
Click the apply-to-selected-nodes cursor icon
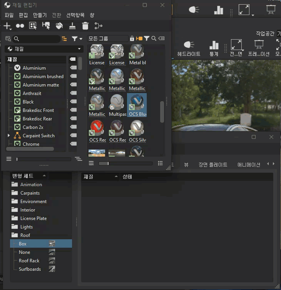(x=46, y=26)
